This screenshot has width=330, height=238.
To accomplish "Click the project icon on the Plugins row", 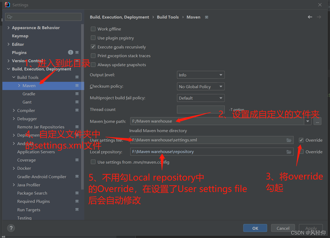I will coord(77,52).
